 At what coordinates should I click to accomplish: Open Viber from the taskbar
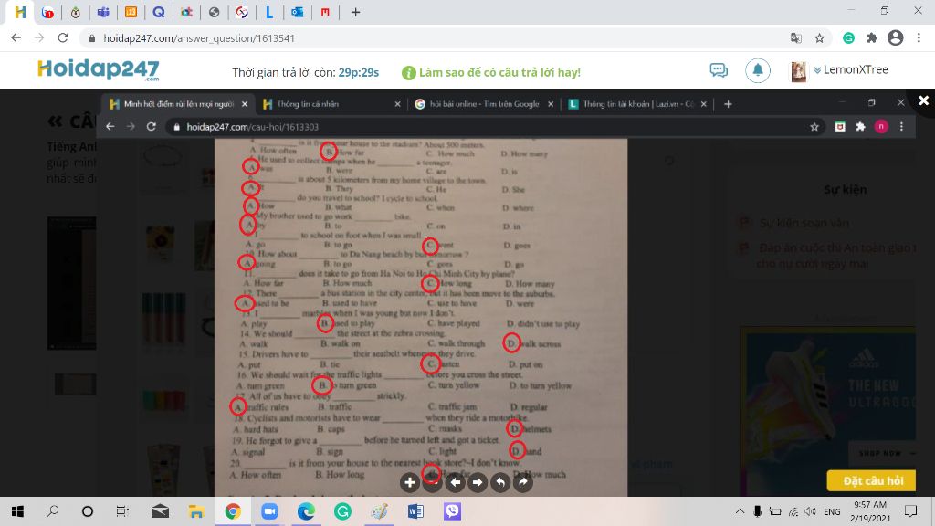[452, 511]
